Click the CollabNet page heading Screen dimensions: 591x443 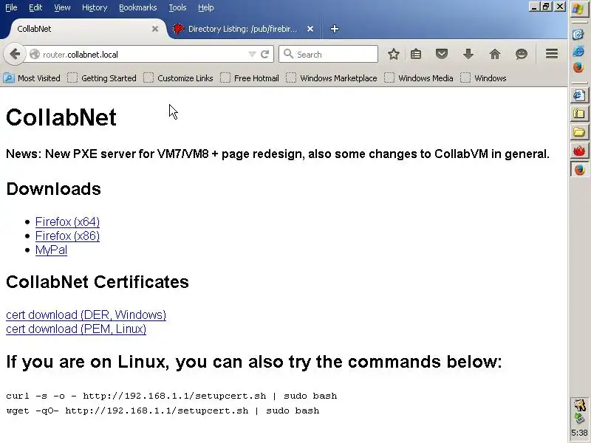tap(61, 117)
